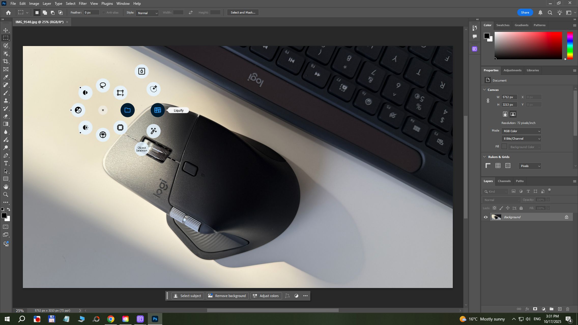Image resolution: width=578 pixels, height=325 pixels.
Task: Select the Crop tool in toolbar
Action: pyautogui.click(x=6, y=61)
